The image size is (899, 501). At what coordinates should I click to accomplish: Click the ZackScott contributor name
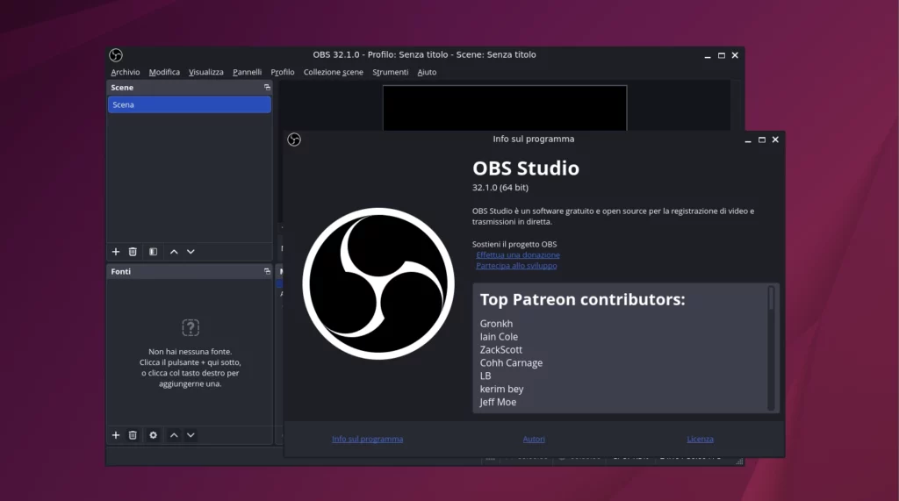(501, 350)
